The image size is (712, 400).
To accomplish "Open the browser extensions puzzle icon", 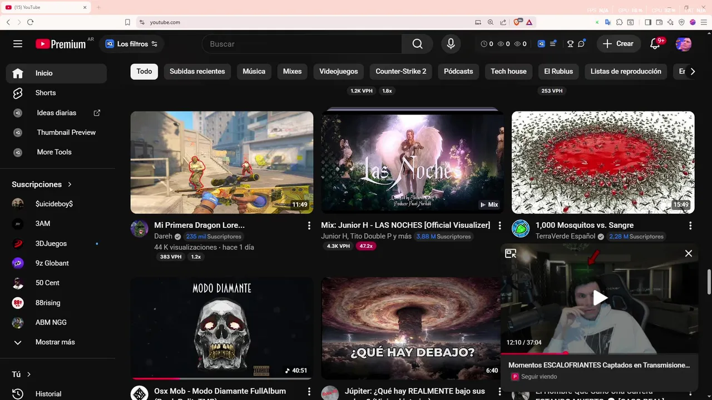I will tap(619, 22).
